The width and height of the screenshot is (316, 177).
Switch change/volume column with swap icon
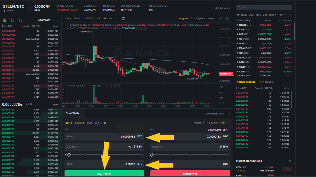291,20
